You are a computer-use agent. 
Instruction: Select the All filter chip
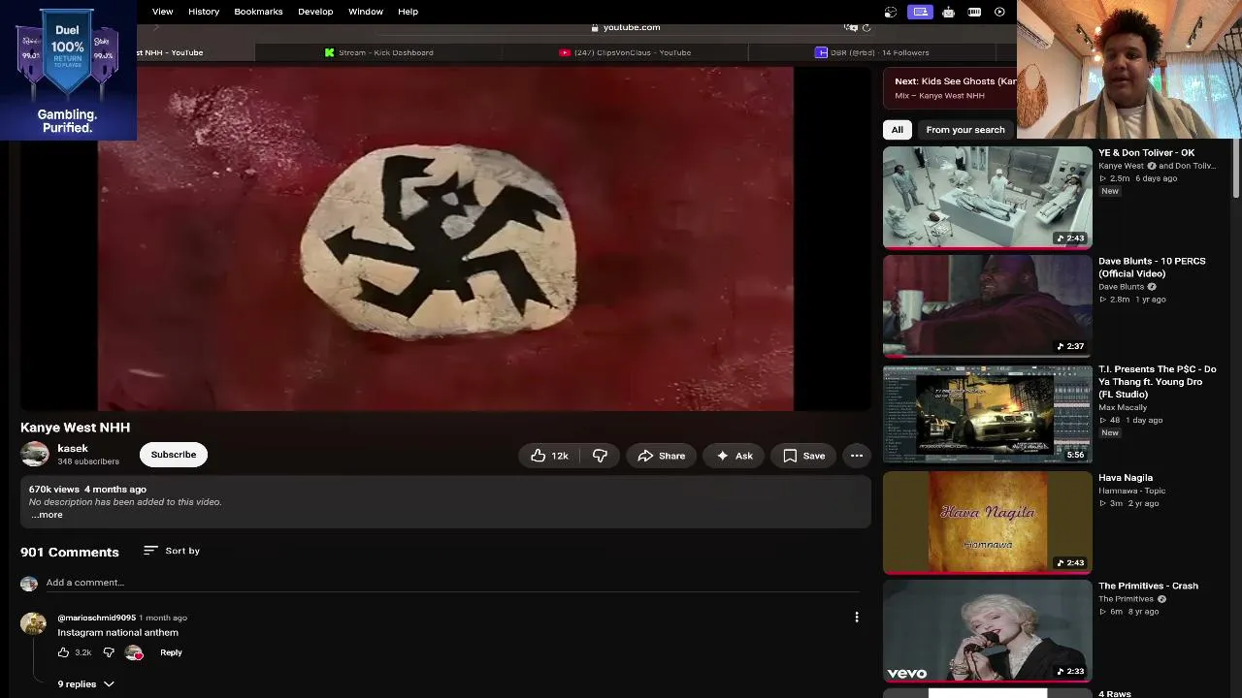click(x=898, y=130)
